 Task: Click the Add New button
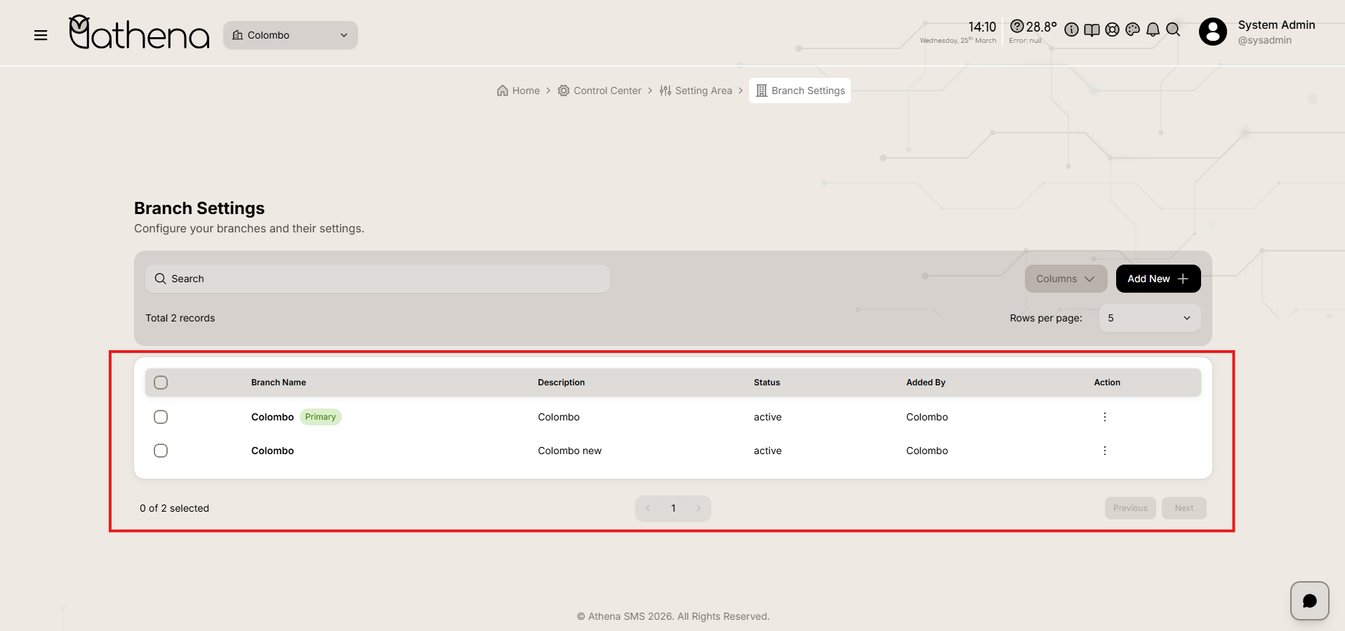click(1158, 279)
